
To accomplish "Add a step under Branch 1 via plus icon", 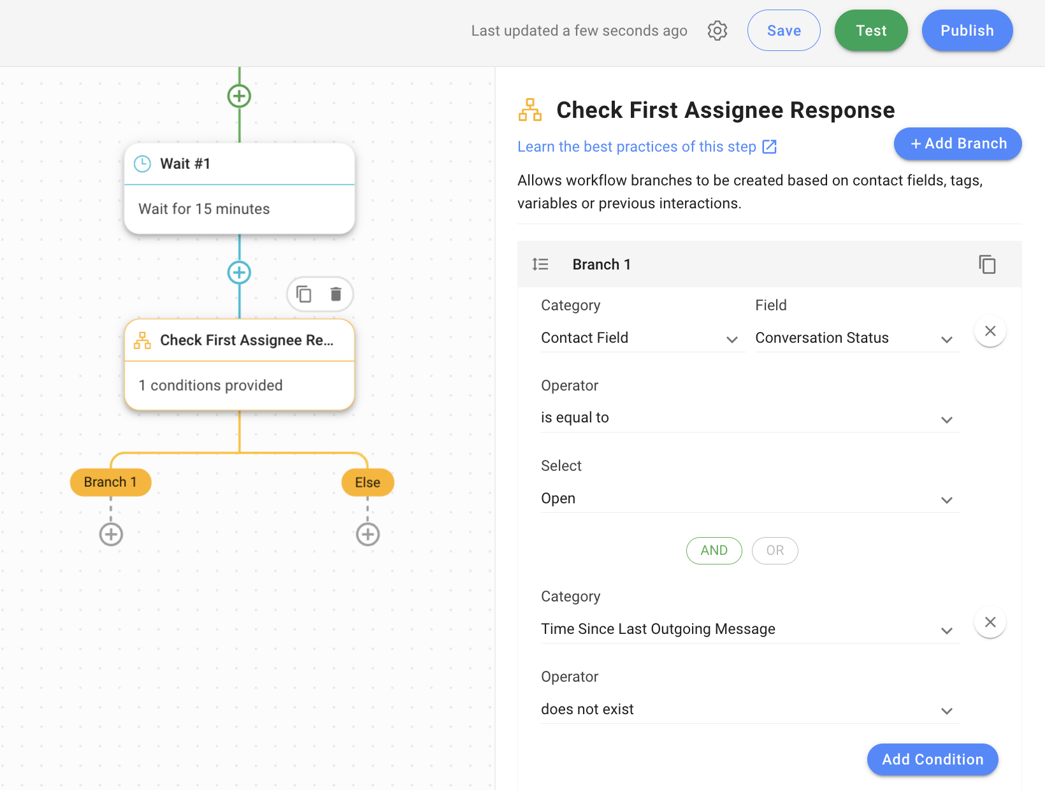I will point(110,535).
